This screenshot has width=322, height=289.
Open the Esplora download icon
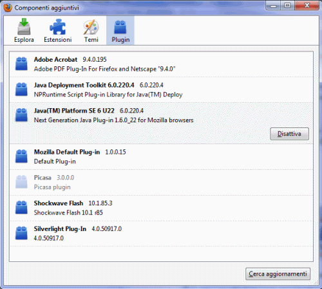point(24,26)
